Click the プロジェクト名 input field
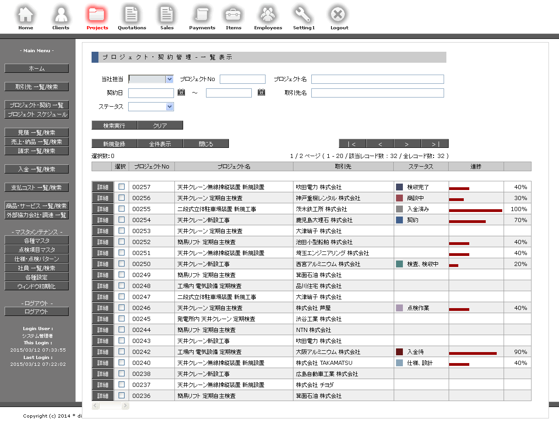This screenshot has height=429, width=559. 377,79
